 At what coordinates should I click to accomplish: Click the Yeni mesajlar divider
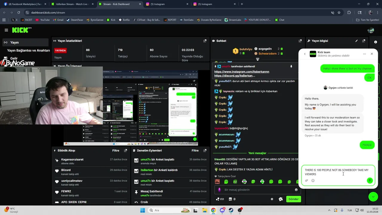[257, 153]
